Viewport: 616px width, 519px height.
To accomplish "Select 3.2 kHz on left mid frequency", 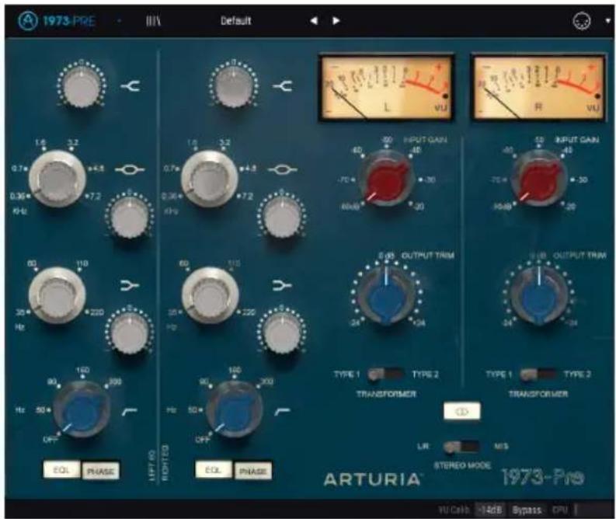I will click(73, 144).
